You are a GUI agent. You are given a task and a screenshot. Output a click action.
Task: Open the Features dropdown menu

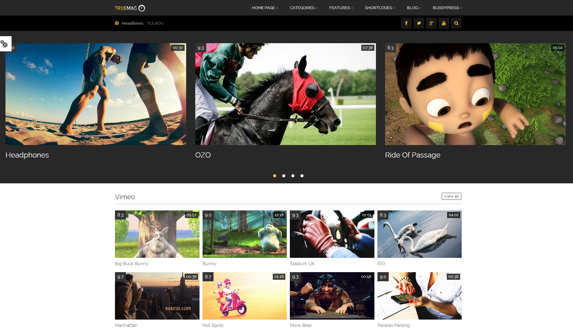coord(341,8)
